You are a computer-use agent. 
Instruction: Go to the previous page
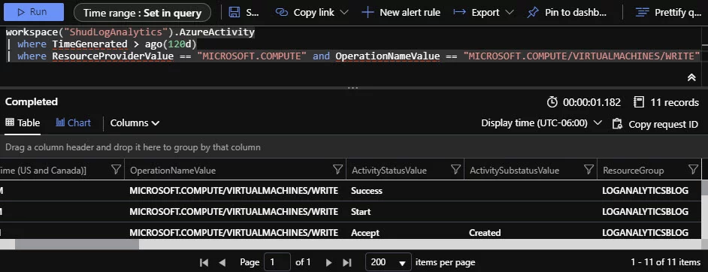tap(222, 262)
